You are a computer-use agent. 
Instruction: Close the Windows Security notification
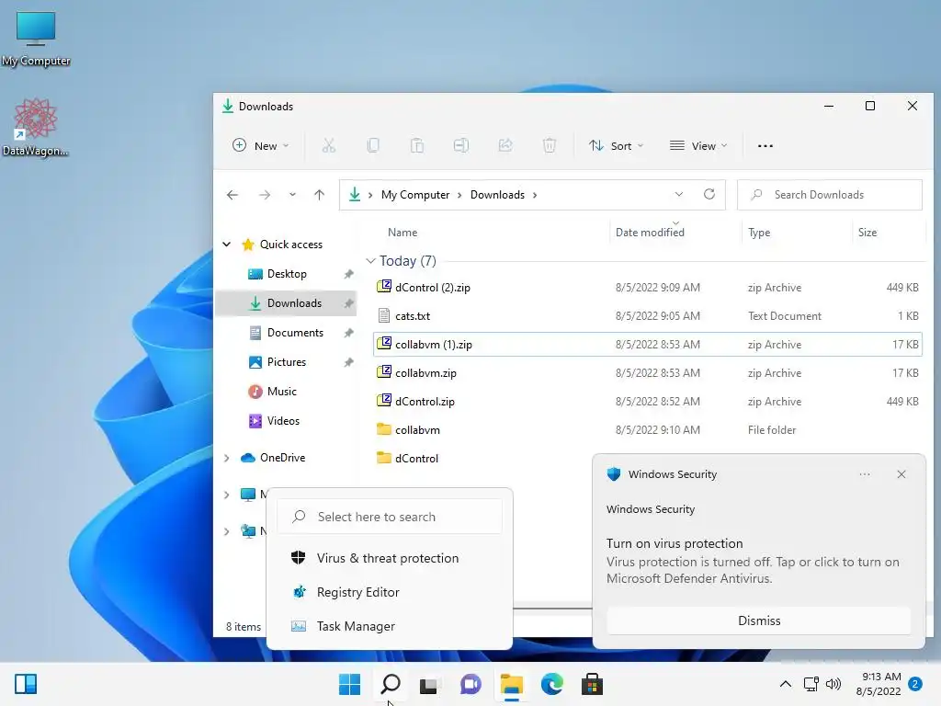click(901, 474)
